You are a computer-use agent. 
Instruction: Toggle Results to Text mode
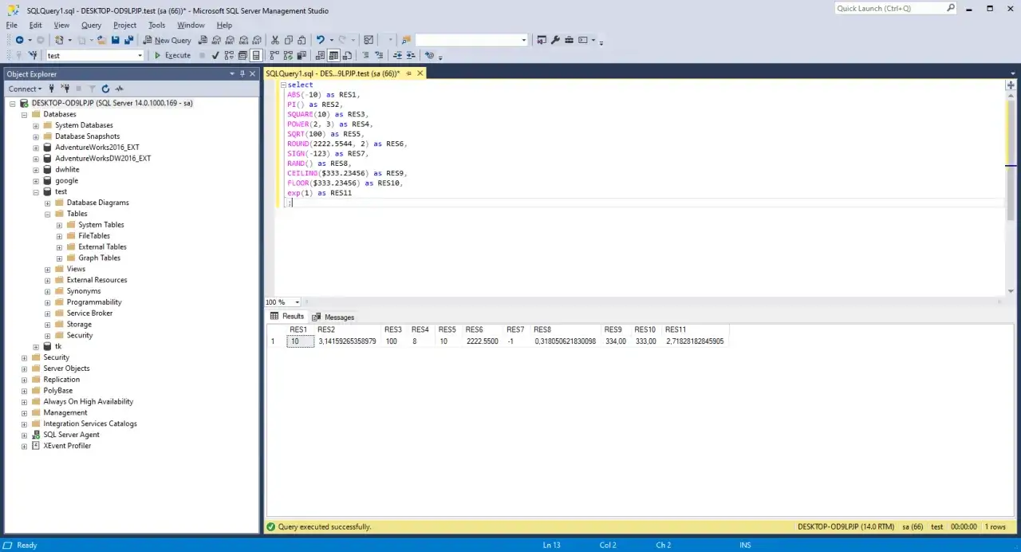pyautogui.click(x=320, y=55)
